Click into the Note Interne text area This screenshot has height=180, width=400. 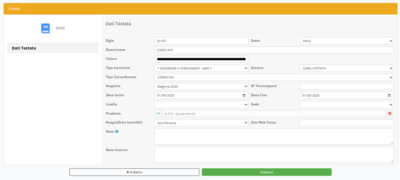(273, 155)
